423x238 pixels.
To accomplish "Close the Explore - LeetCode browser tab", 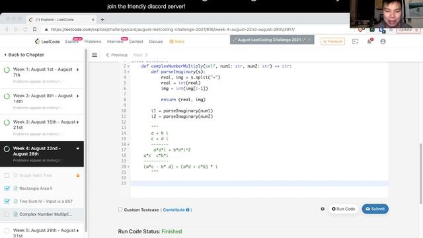I will [x=93, y=20].
